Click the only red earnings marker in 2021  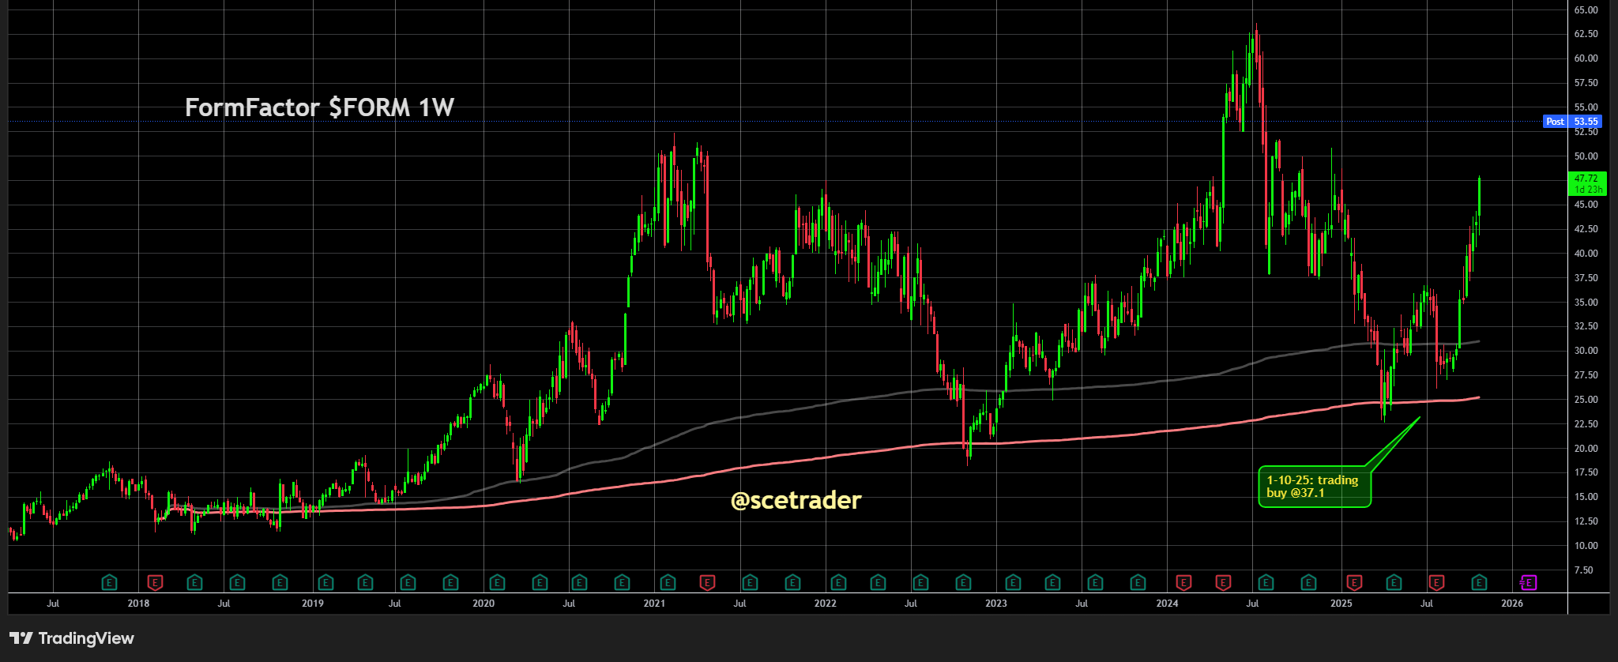[707, 583]
